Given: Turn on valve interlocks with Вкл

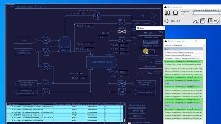Looking at the screenshot, I should [143, 73].
